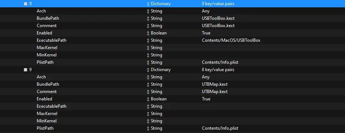Select MaxKernel key under entry 9
Image resolution: width=345 pixels, height=133 pixels.
(47, 114)
